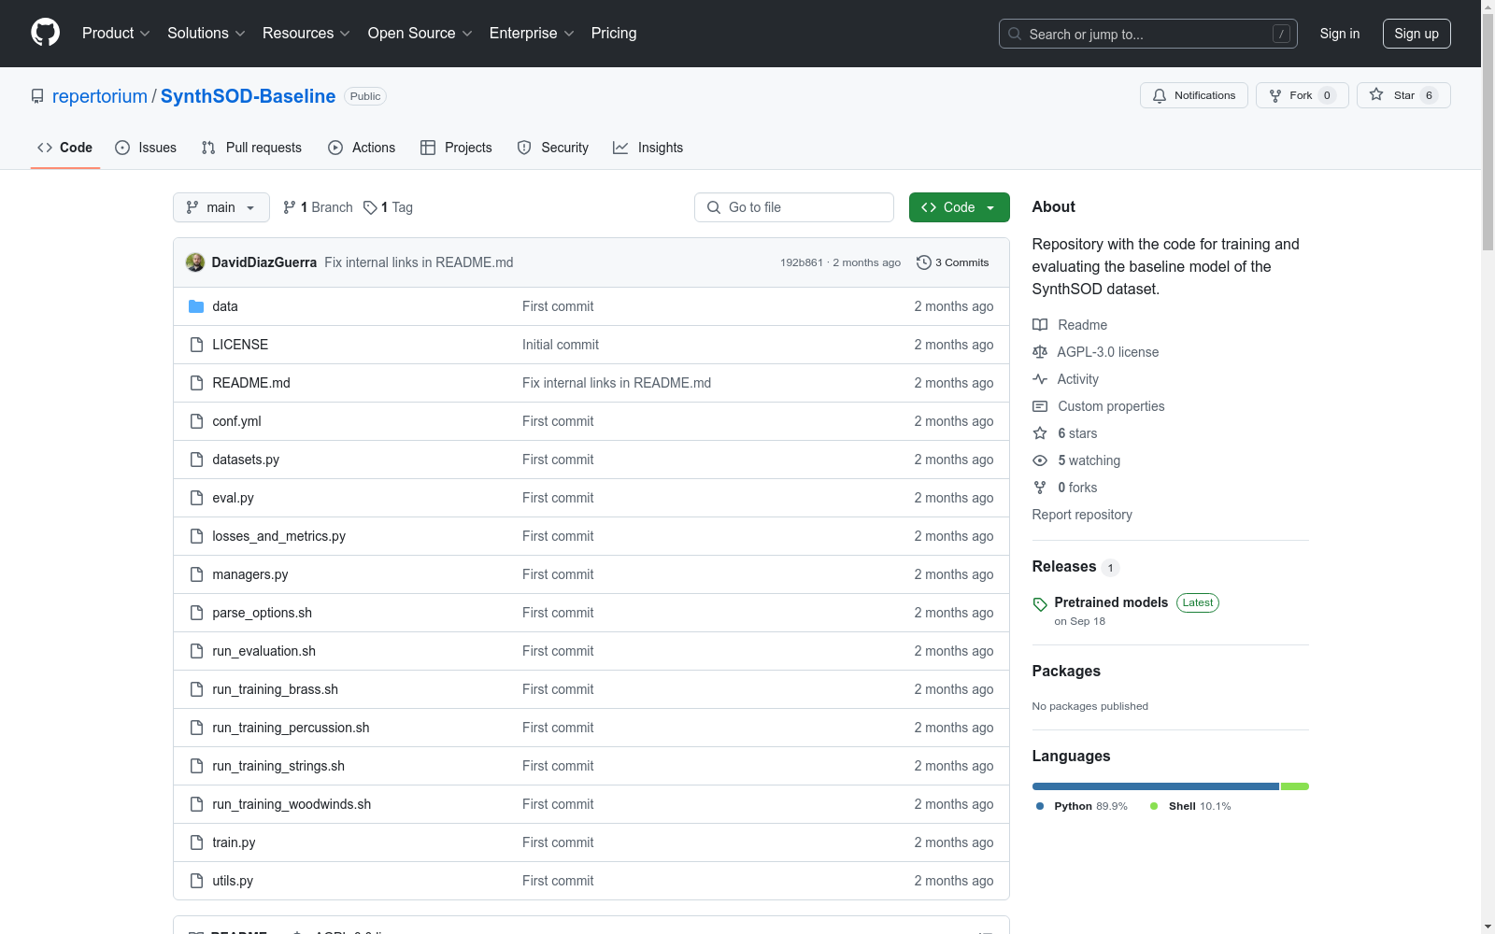The width and height of the screenshot is (1495, 934).
Task: Open the Pull requests tab
Action: [x=251, y=148]
